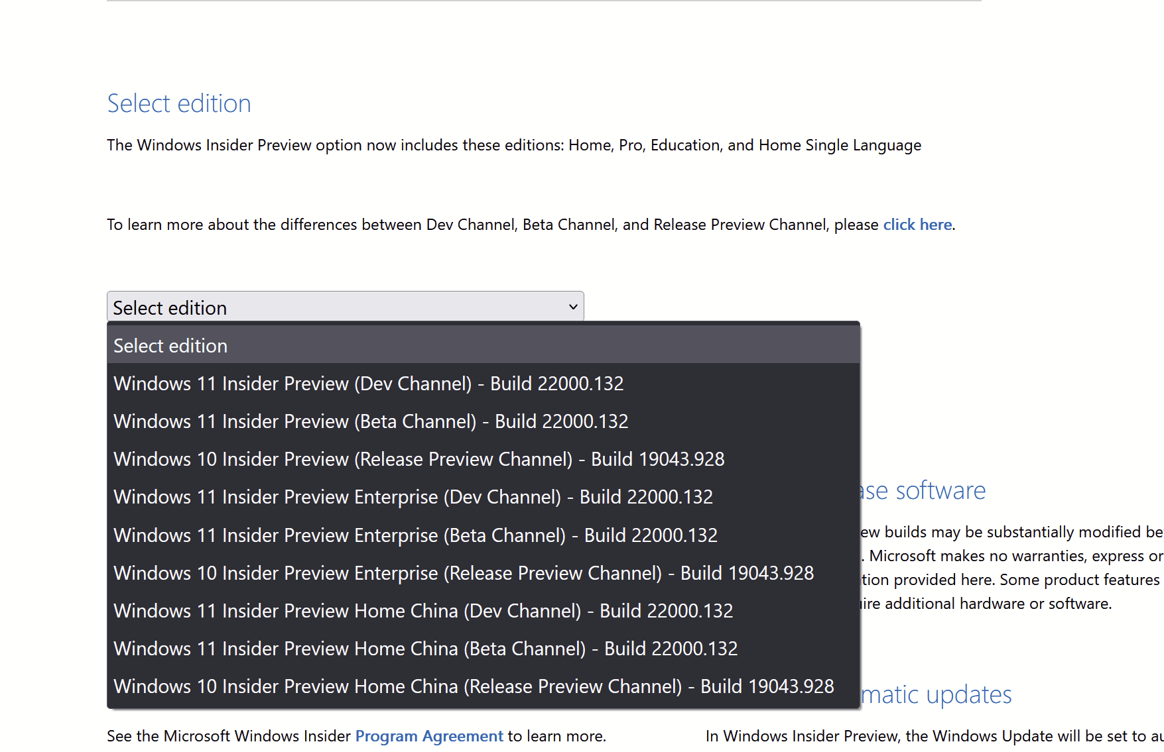Click the 'Select edition' page heading

pyautogui.click(x=179, y=103)
